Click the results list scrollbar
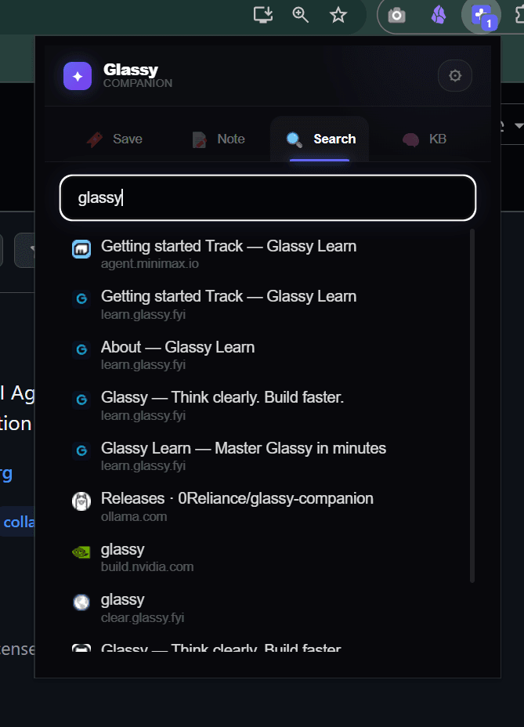524x727 pixels. [472, 406]
